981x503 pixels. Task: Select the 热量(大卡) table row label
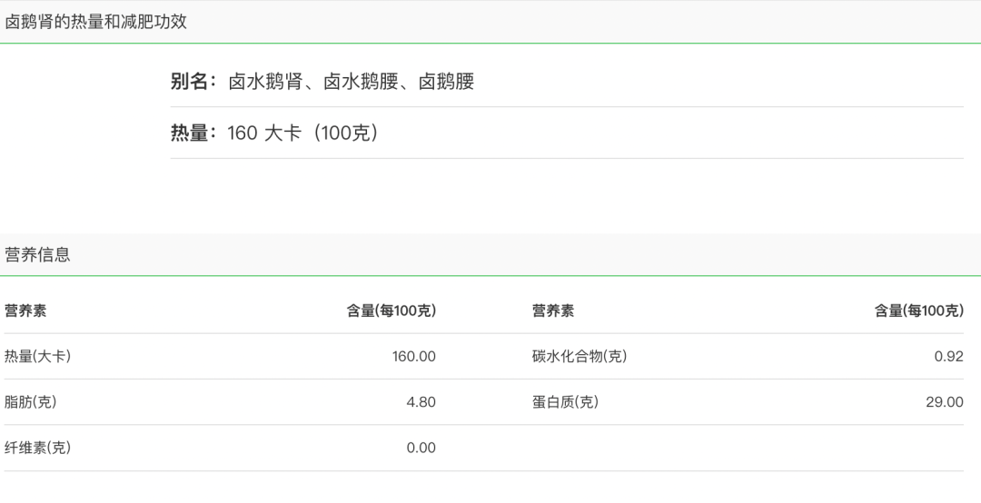click(x=37, y=357)
